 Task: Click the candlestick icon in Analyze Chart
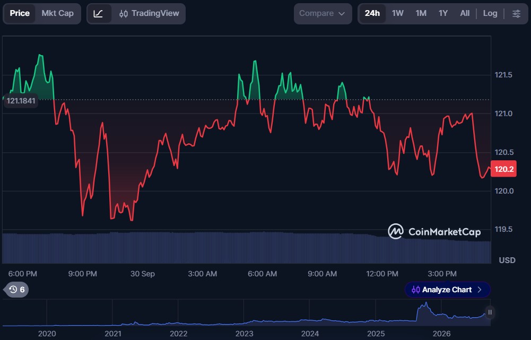[x=415, y=290]
